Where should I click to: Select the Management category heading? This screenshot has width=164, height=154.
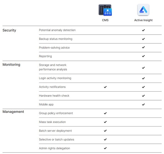click(x=13, y=112)
